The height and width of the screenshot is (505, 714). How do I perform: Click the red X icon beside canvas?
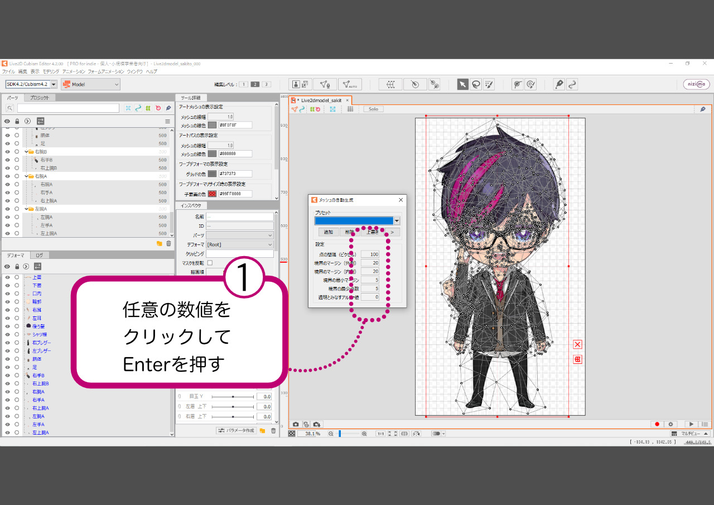tap(577, 344)
